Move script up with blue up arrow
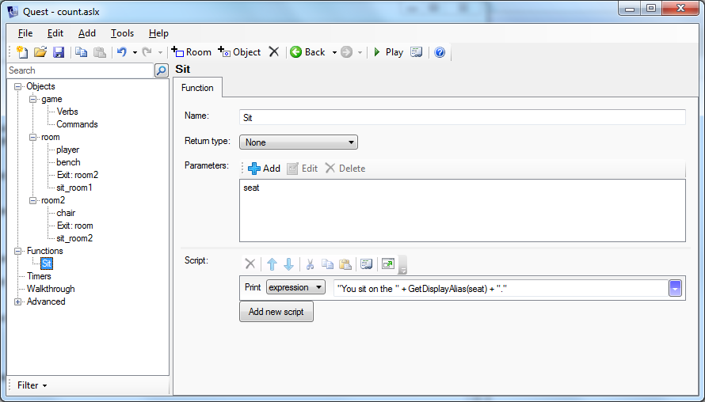 pos(271,264)
